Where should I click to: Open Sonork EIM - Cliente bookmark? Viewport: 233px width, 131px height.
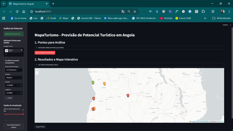click(x=89, y=18)
